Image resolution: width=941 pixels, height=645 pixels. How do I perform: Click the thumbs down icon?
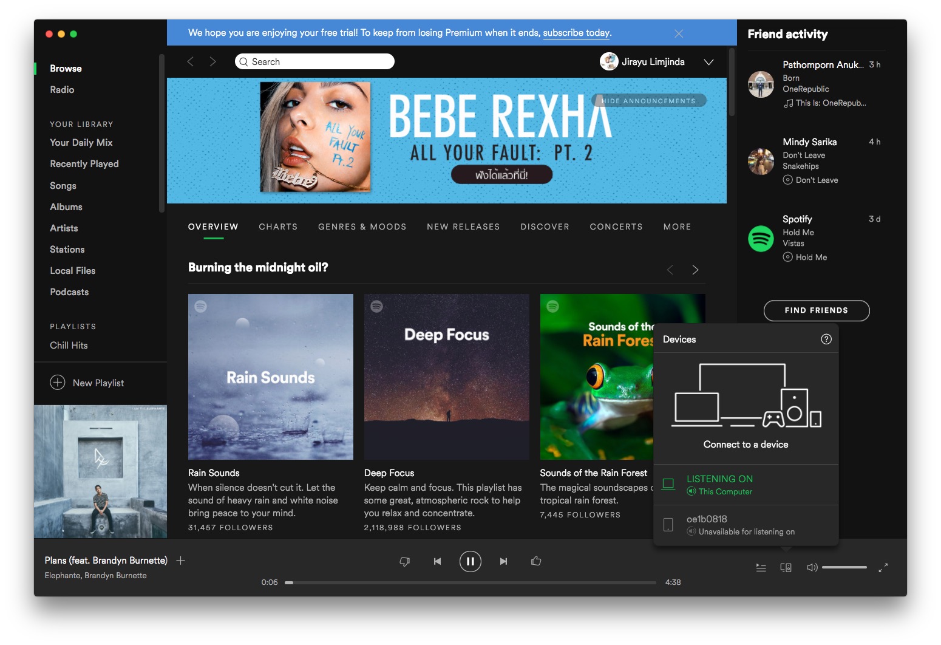[x=405, y=561]
